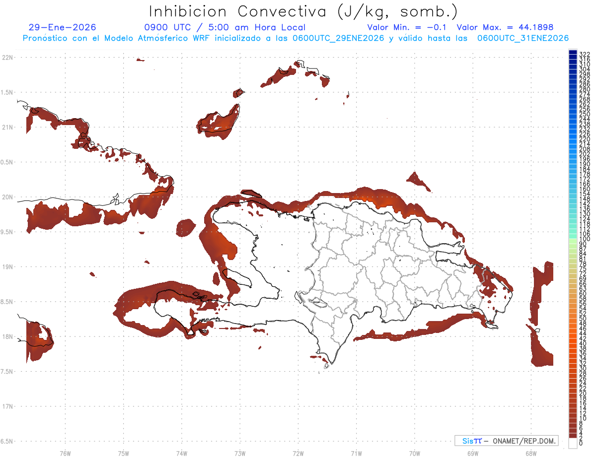The image size is (596, 460).
Task: Click the "20" colorbar value label
Action: [x=583, y=394]
